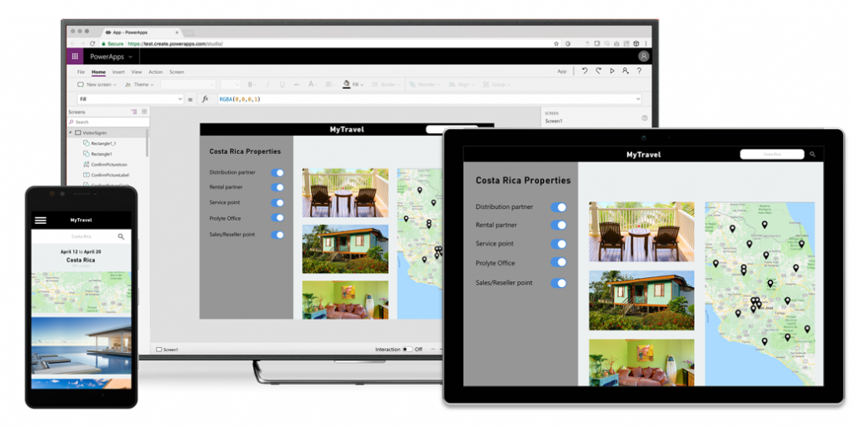The height and width of the screenshot is (427, 853).
Task: Open the PowerApps waffle app launcher
Action: pyautogui.click(x=75, y=57)
